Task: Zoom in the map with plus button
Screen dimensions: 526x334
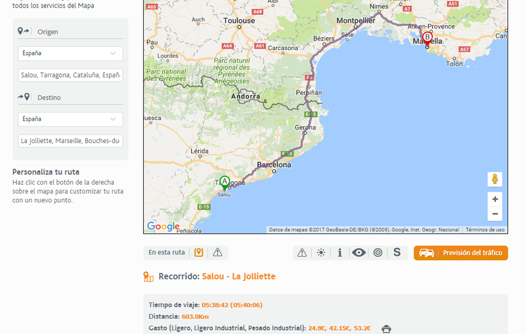Action: tap(495, 199)
